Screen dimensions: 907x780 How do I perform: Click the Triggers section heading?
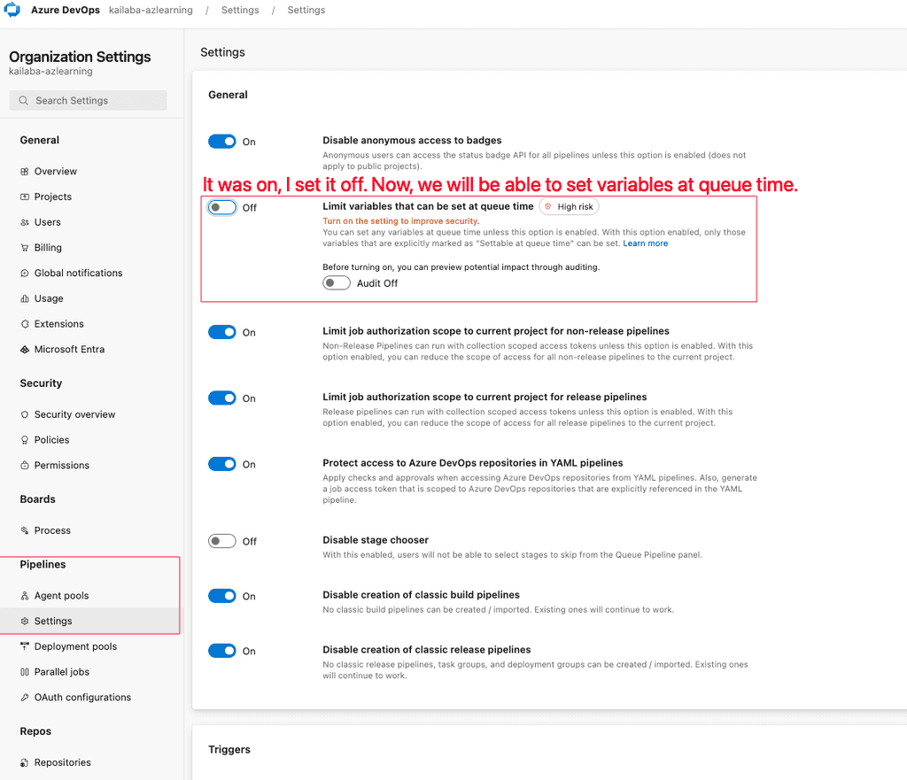[x=229, y=749]
